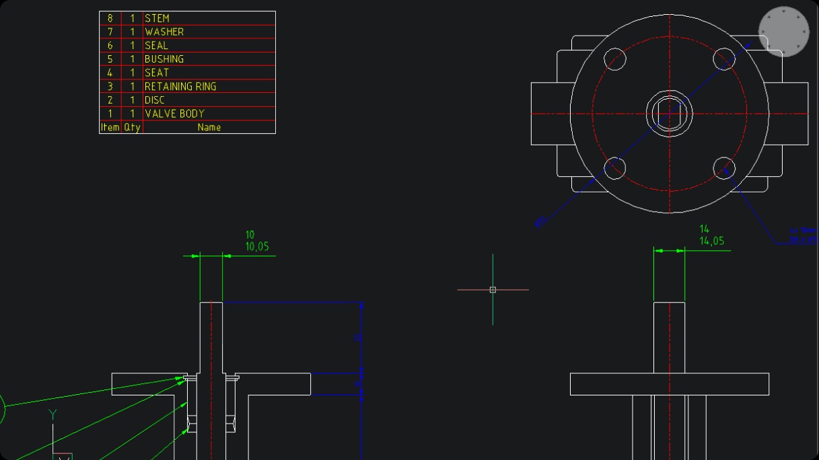Select the blue hole callout note at right edge
Image resolution: width=819 pixels, height=460 pixels.
click(804, 235)
